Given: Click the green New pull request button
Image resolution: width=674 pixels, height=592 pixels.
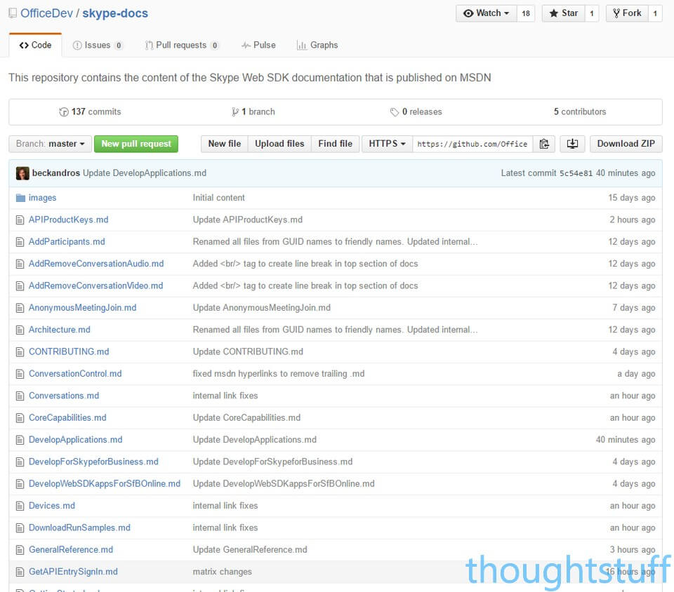Looking at the screenshot, I should coord(136,143).
